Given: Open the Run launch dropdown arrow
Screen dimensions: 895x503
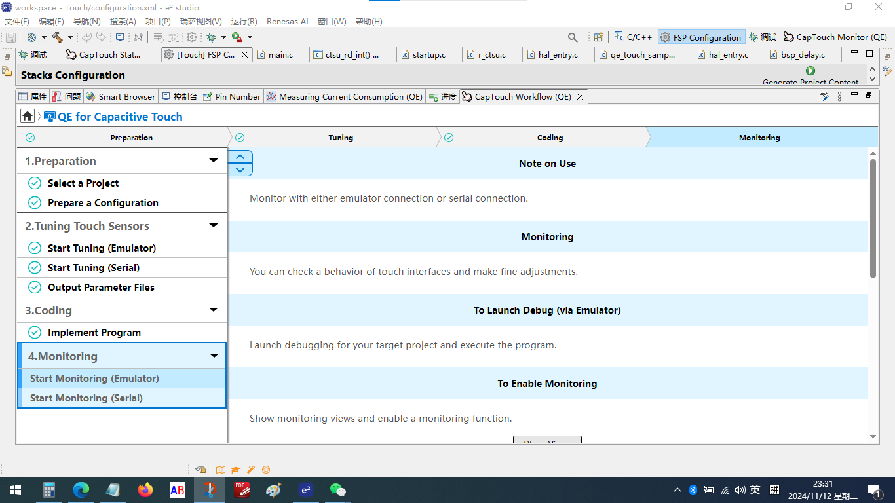Looking at the screenshot, I should [250, 37].
